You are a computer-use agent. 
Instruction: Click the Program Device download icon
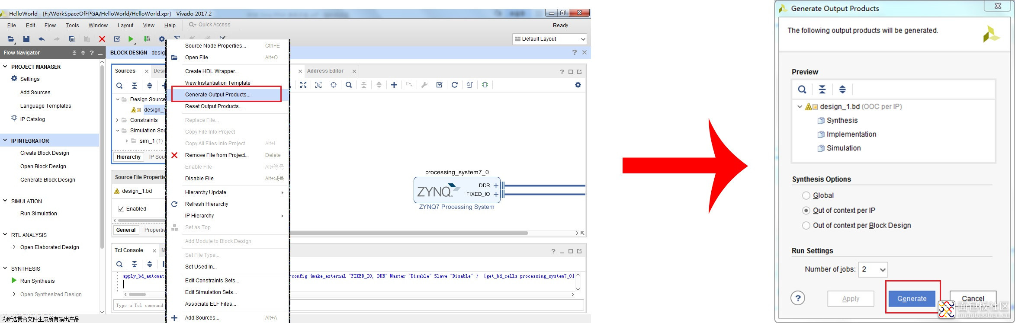[x=147, y=39]
